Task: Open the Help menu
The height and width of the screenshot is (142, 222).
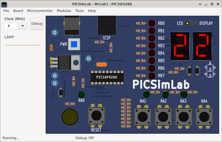Action: [x=92, y=11]
